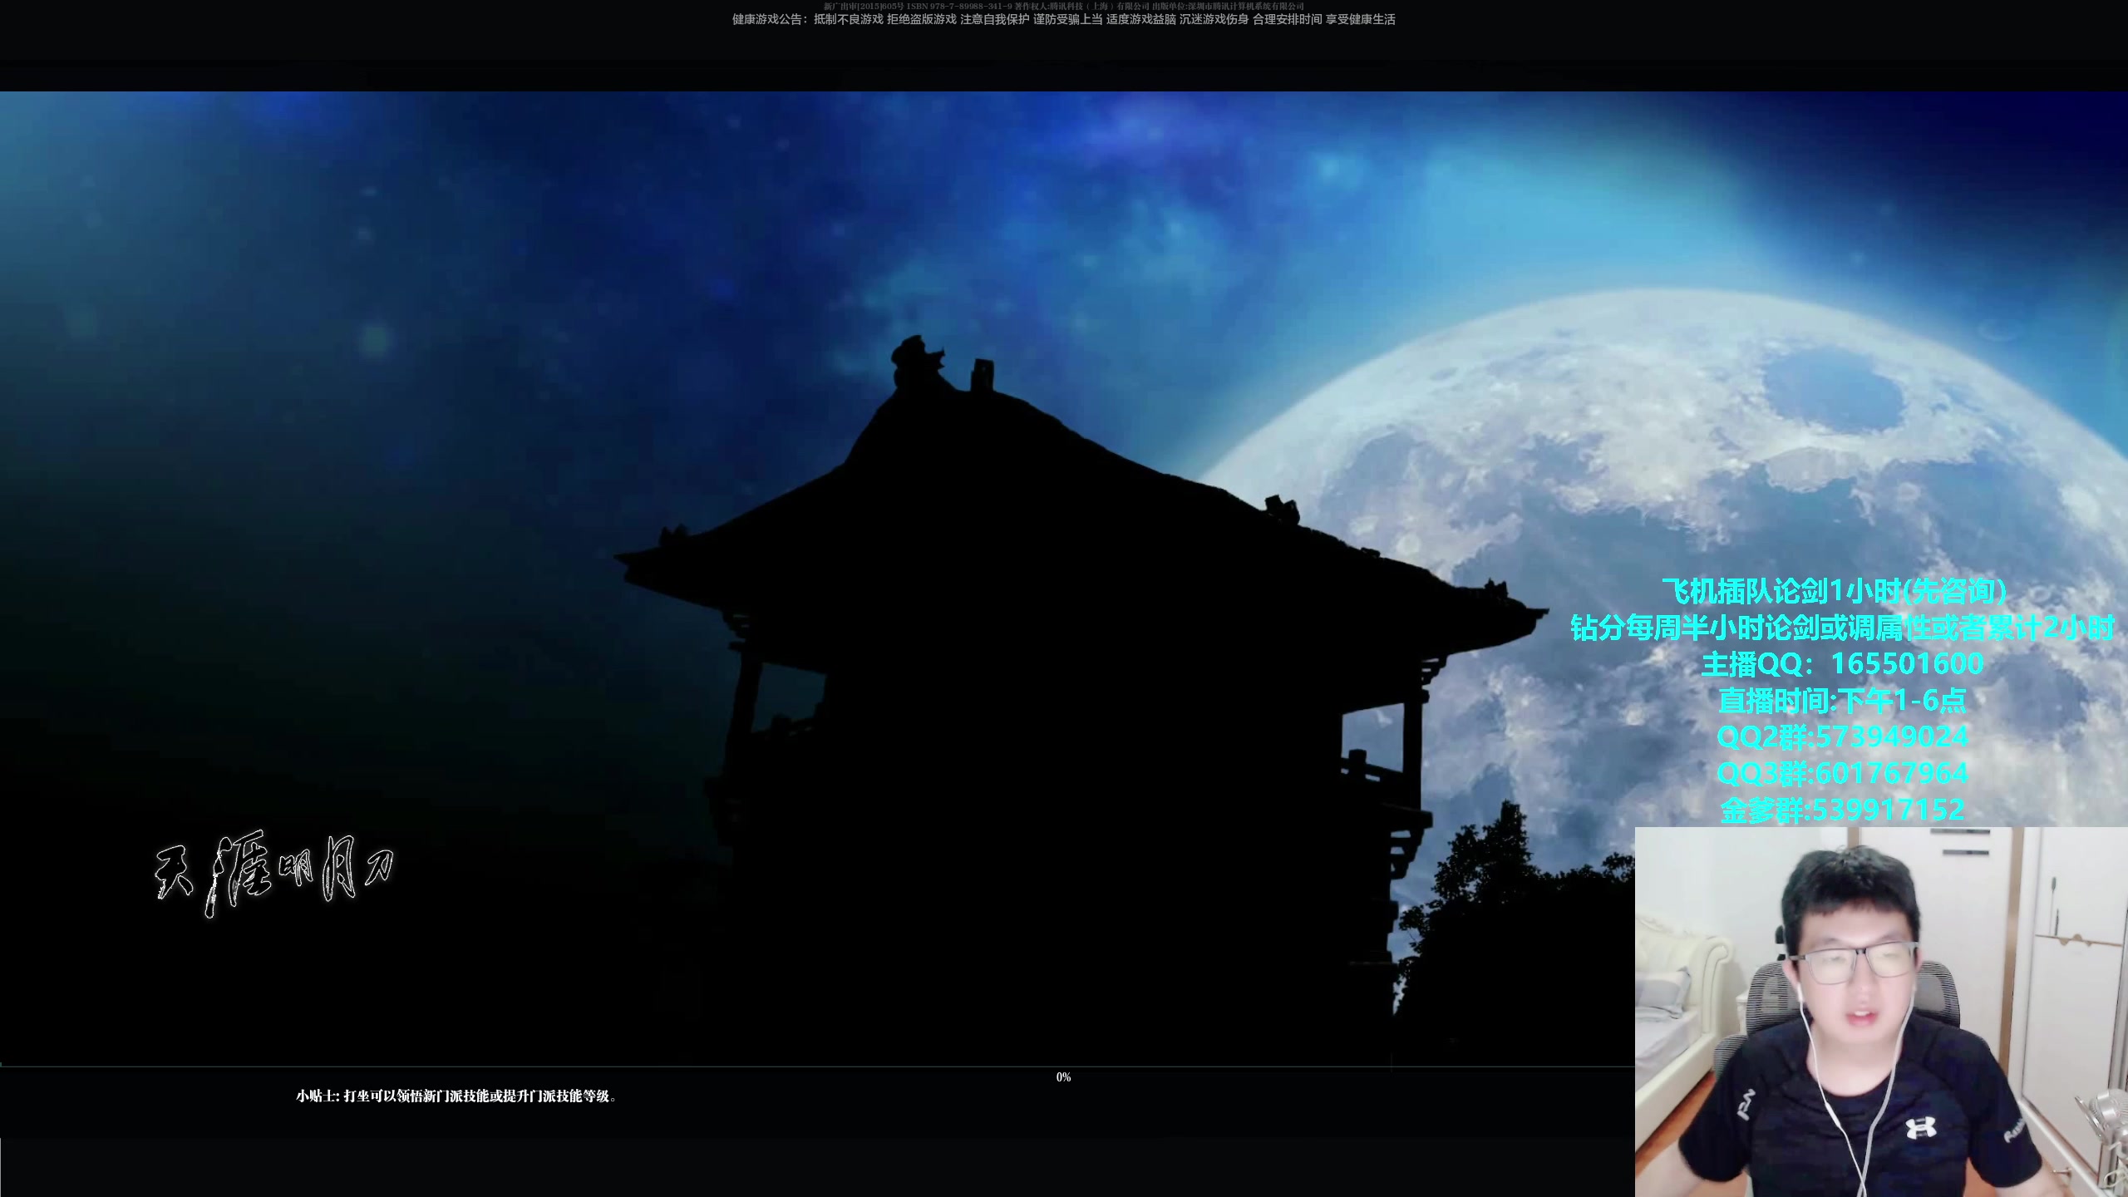The height and width of the screenshot is (1197, 2128).
Task: Click the QQ2群:573949024 text
Action: (1842, 736)
